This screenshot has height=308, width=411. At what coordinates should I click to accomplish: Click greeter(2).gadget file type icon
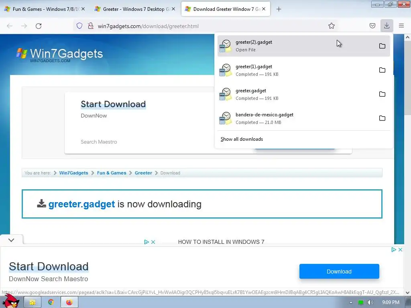[225, 46]
